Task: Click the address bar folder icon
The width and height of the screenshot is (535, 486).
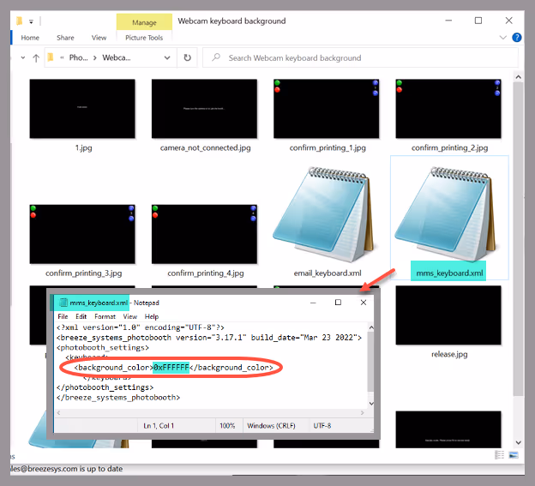Action: click(51, 57)
